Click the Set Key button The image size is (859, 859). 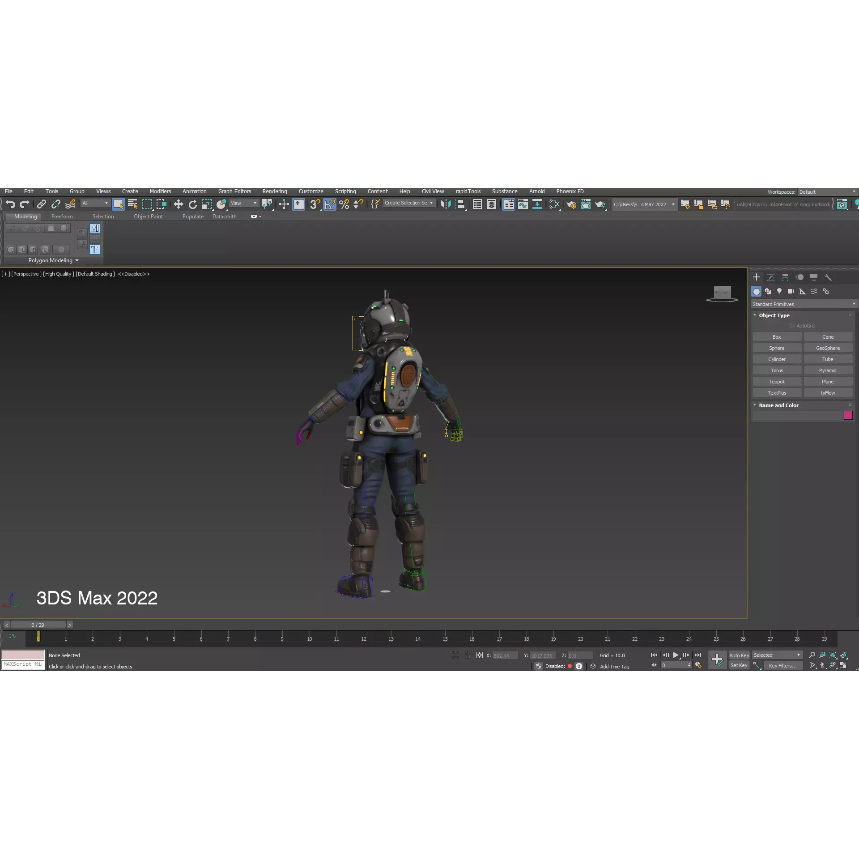(739, 666)
